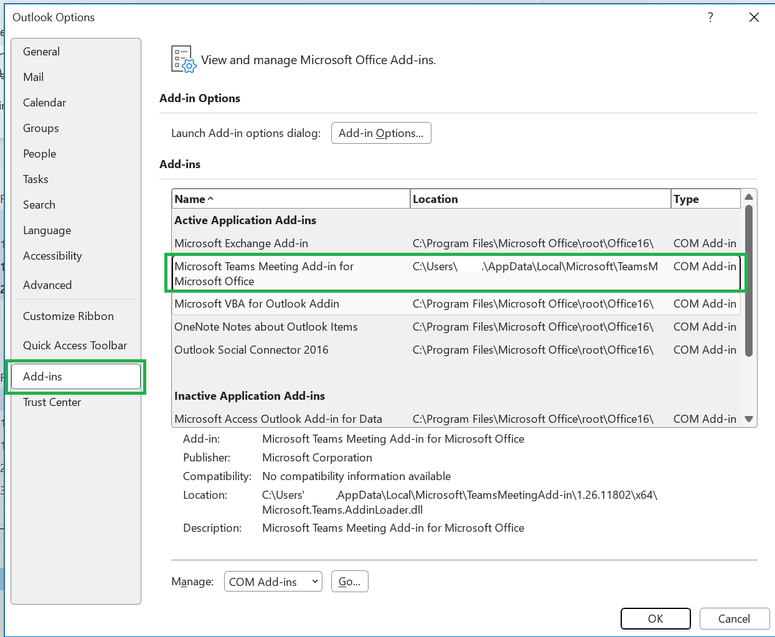Click the list scroll down arrow
This screenshot has width=775, height=637.
pyautogui.click(x=749, y=419)
